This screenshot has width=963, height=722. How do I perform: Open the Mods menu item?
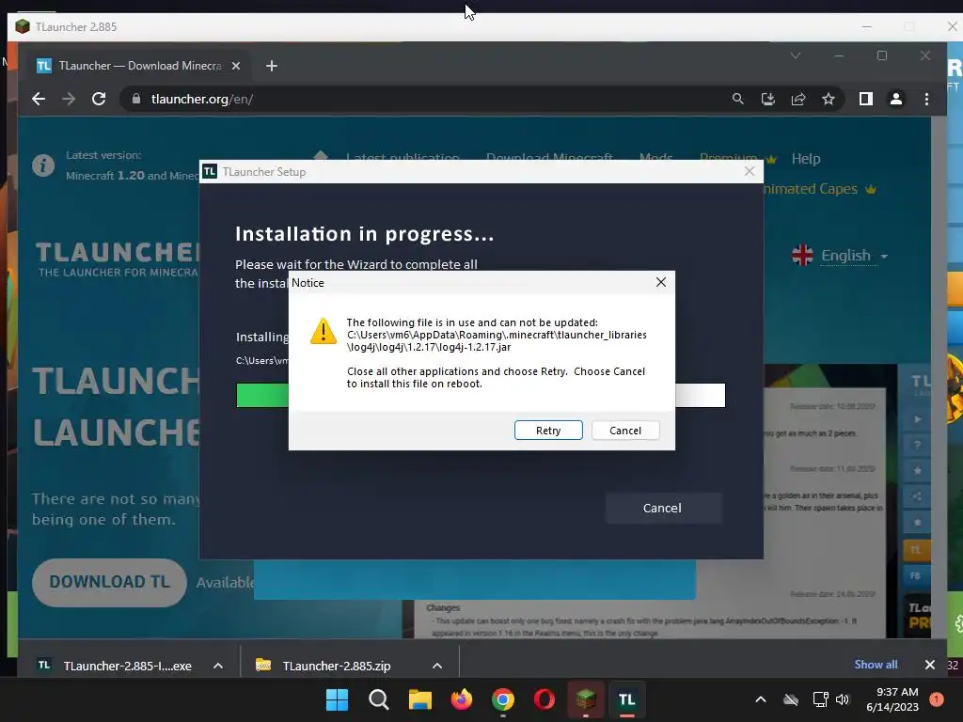click(x=655, y=158)
